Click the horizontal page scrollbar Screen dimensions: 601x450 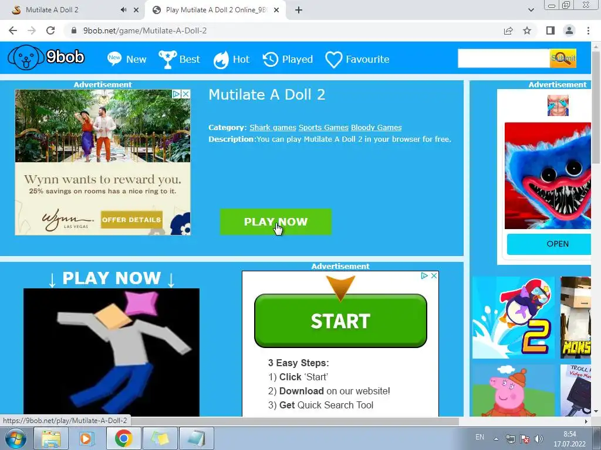[x=295, y=421]
